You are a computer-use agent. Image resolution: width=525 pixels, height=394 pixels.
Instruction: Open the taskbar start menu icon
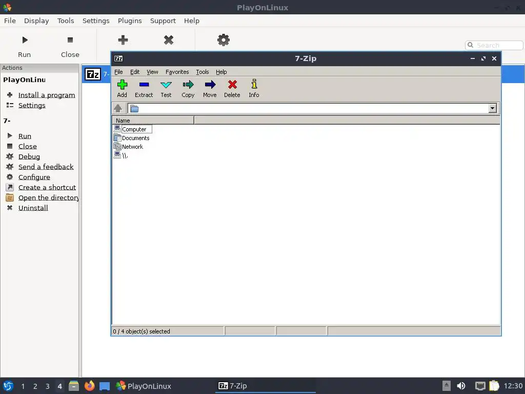click(x=8, y=386)
